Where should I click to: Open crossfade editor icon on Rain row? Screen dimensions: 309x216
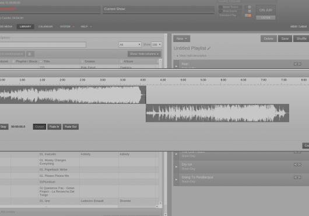point(297,64)
